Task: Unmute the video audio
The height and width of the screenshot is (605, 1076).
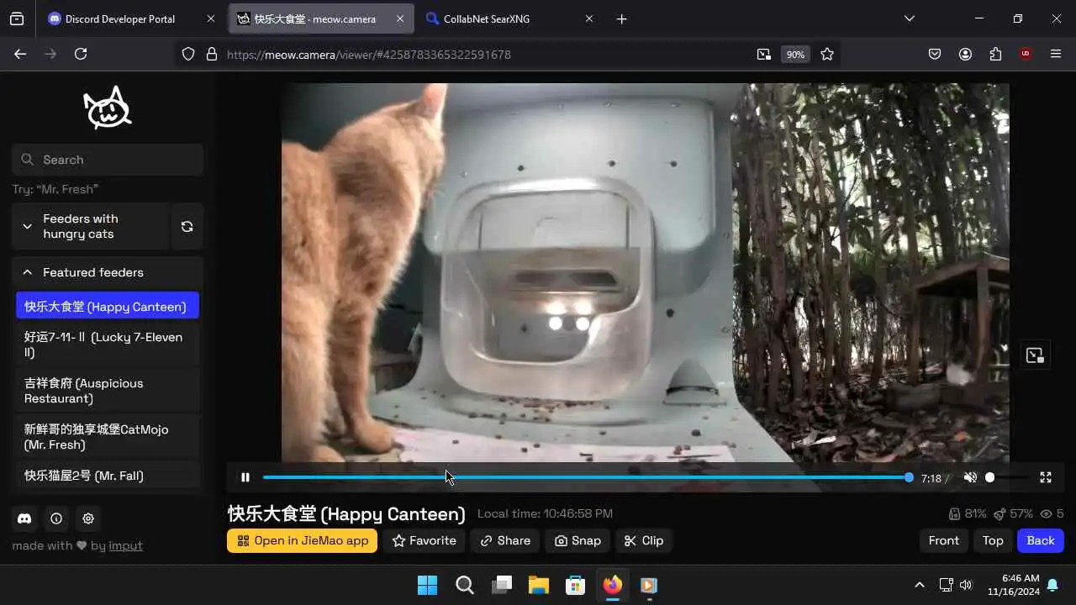Action: (x=970, y=477)
